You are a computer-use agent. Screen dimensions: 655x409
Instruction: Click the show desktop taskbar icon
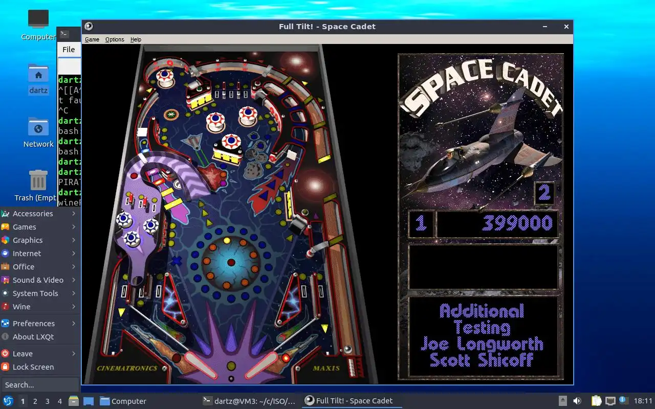click(88, 401)
